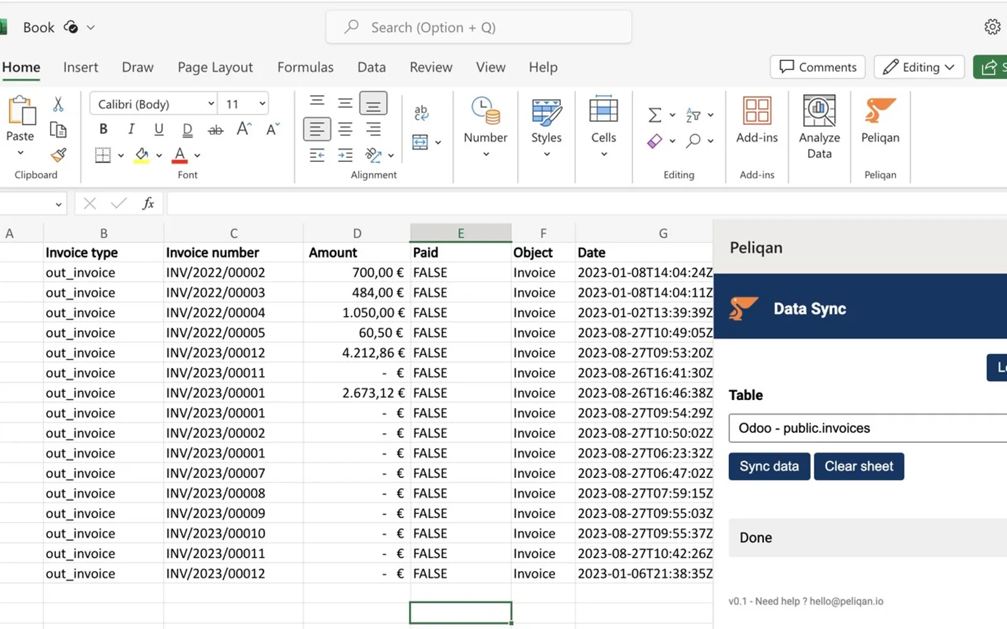Switch to the Formulas tab
This screenshot has height=629, width=1007.
305,67
